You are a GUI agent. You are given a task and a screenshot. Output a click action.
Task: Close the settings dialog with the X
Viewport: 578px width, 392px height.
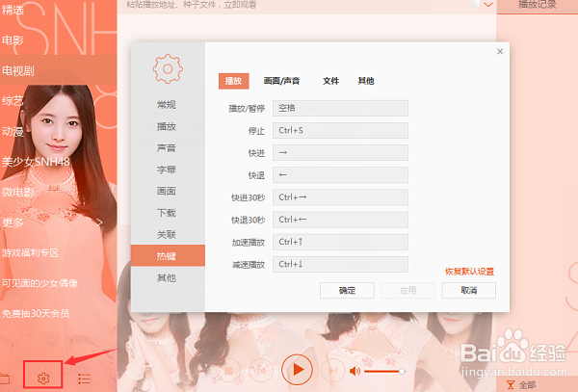[x=500, y=51]
